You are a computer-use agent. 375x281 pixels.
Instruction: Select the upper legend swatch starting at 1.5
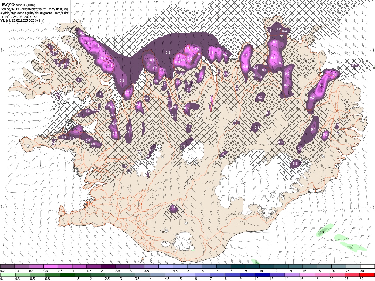[94, 267]
